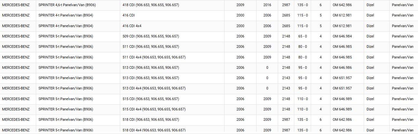
Task: Click the 110 - 0 cell in 515 CDI 4x4 row
Action: (302, 109)
